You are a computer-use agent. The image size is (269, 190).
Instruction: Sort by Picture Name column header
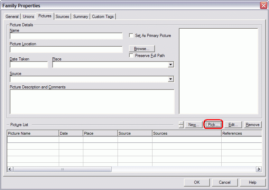33,133
